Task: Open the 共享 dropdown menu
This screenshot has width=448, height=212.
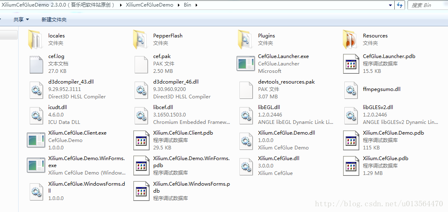Action: click(x=21, y=19)
